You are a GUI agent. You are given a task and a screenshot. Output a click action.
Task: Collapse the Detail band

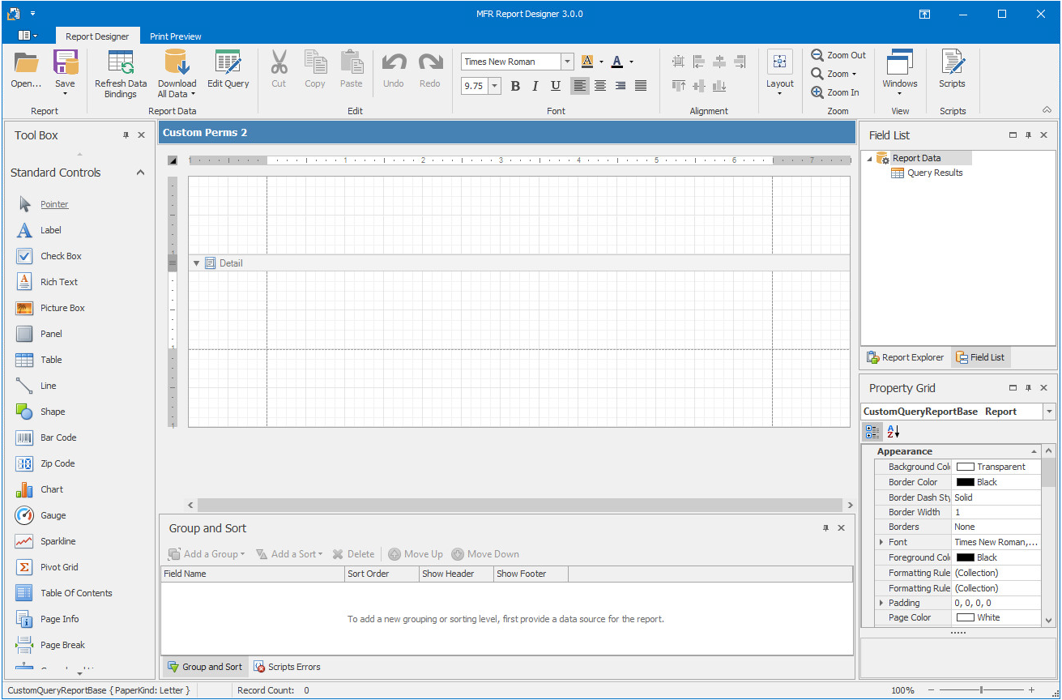point(196,263)
